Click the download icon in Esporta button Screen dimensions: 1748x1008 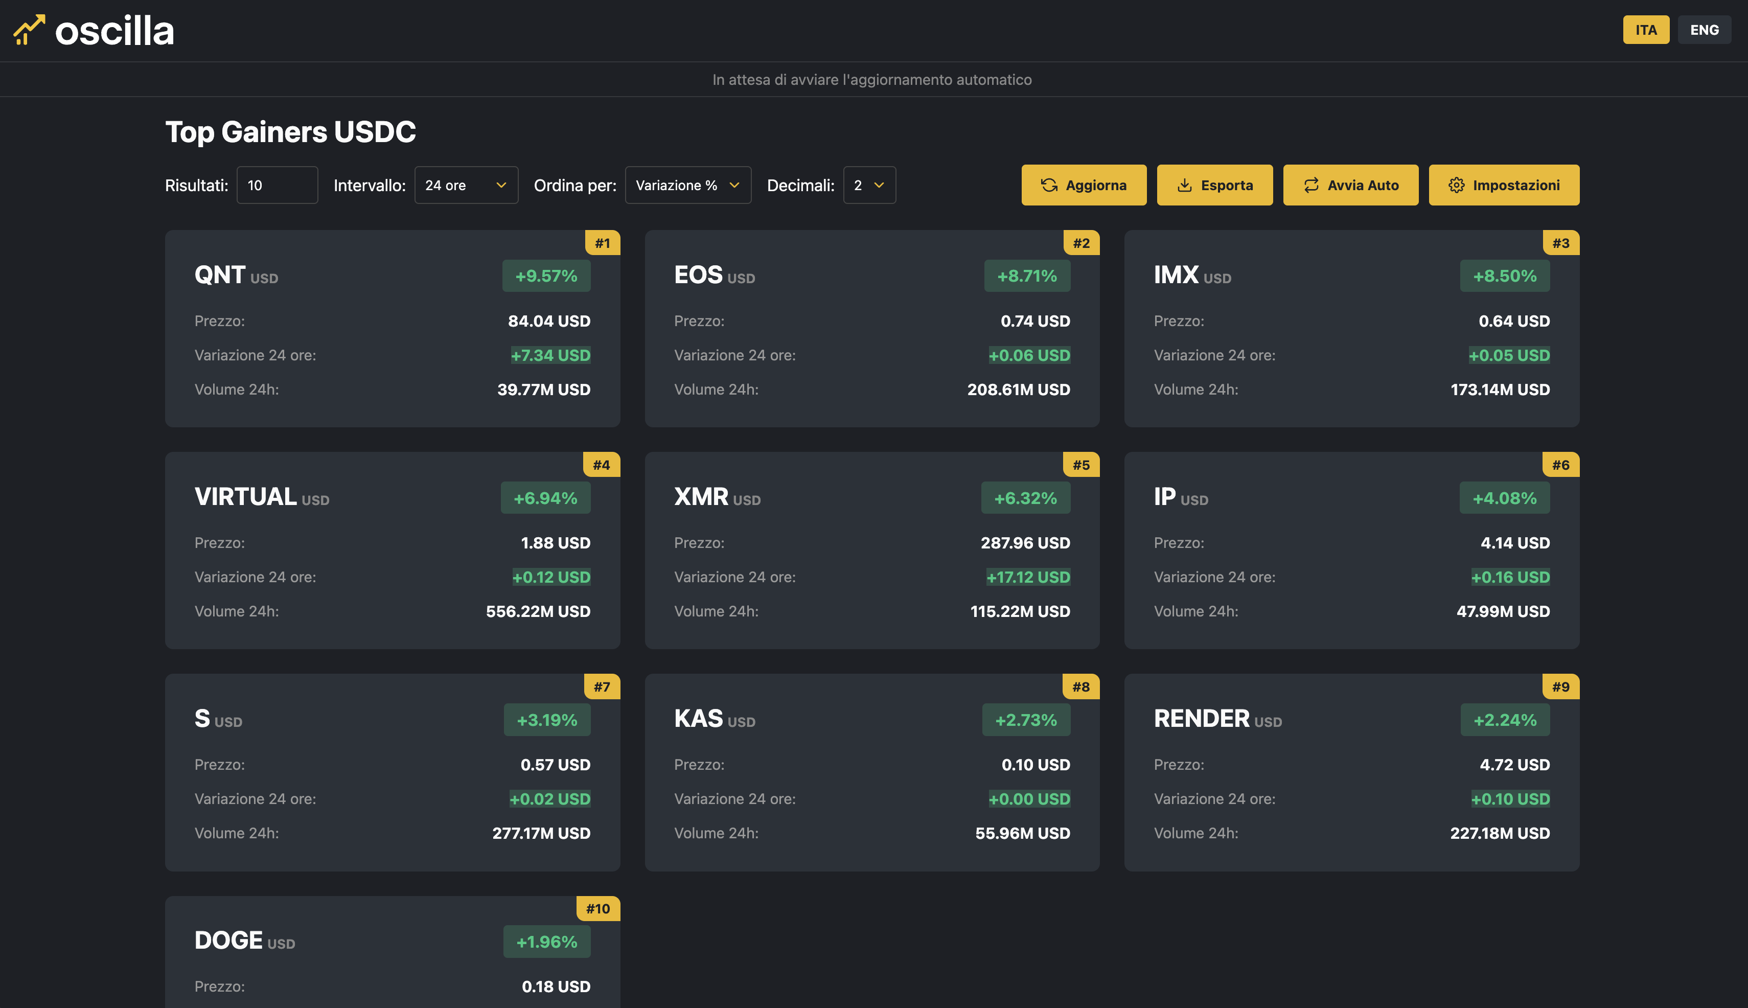[1184, 185]
